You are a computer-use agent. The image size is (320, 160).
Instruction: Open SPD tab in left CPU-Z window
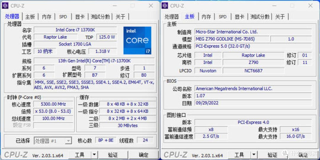click(63, 17)
